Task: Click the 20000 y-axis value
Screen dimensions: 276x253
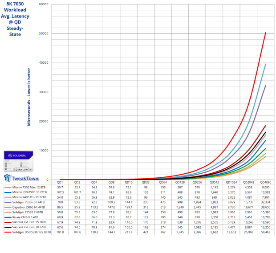Action: [x=44, y=121]
